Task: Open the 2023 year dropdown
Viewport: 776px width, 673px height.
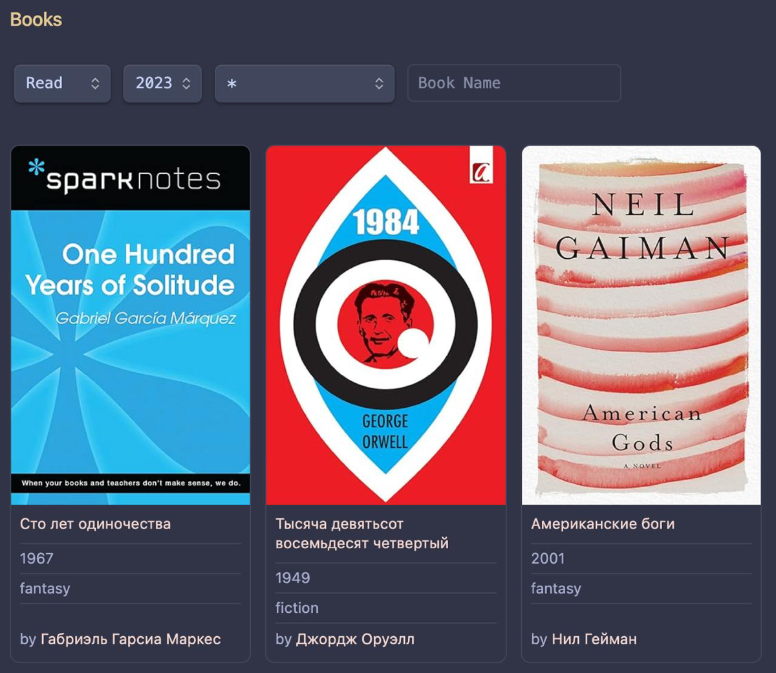Action: click(x=162, y=83)
